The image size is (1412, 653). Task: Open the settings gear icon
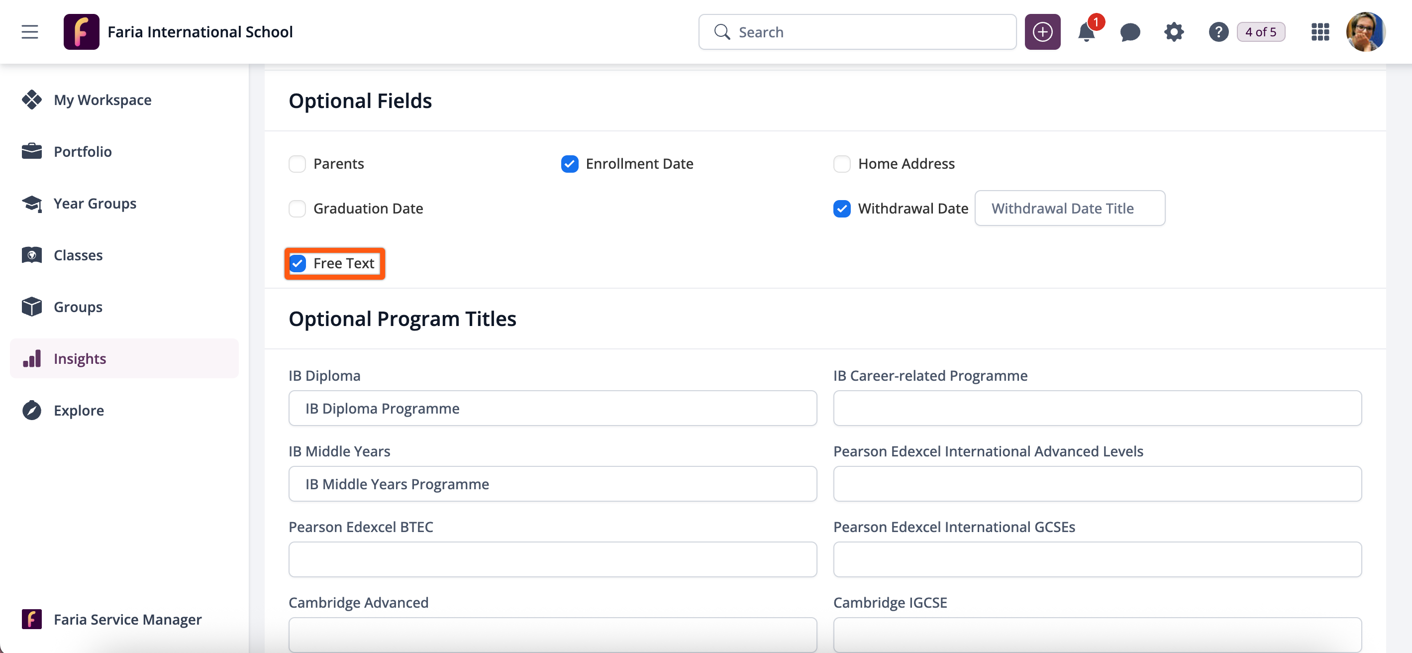[1174, 32]
